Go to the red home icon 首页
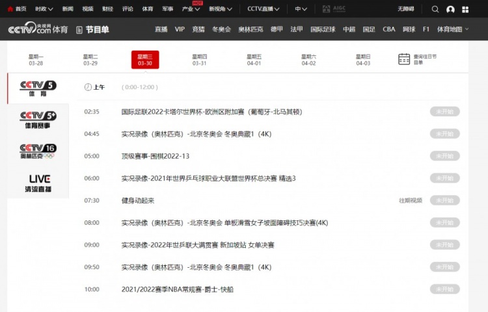 (17, 8)
